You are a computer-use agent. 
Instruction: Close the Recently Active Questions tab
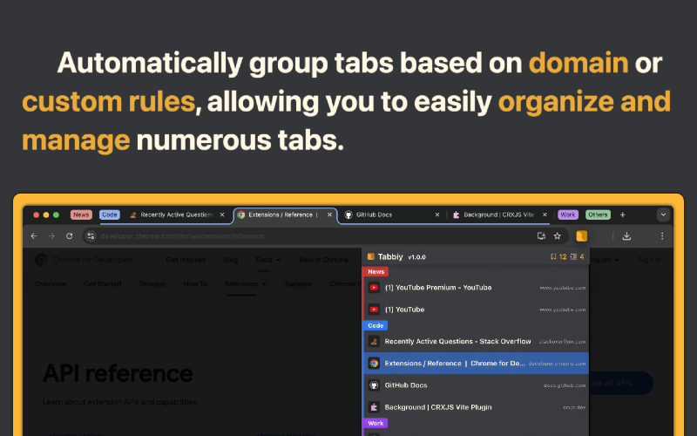[x=222, y=215]
